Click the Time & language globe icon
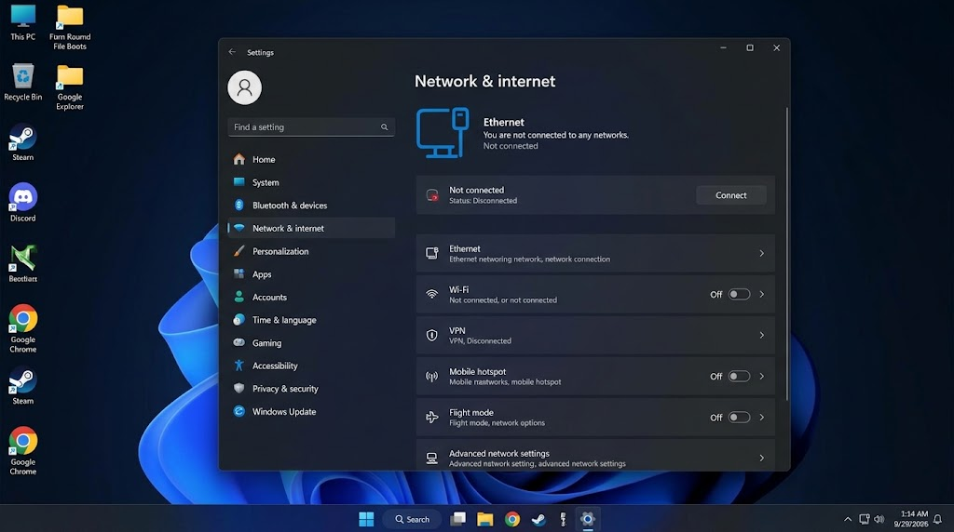Viewport: 954px width, 532px height. click(239, 320)
